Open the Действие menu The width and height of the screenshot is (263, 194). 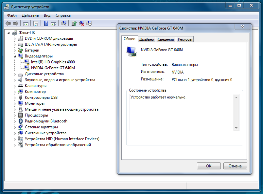(30, 15)
